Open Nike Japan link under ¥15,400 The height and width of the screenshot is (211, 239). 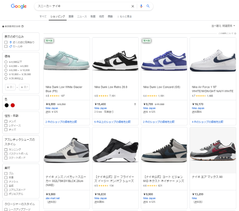[100, 108]
